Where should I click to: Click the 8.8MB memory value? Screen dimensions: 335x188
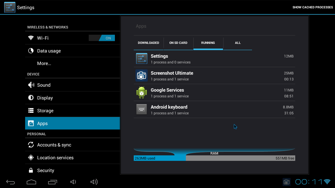click(288, 107)
